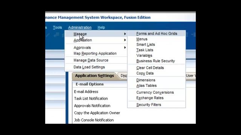Expand the Manage submenu arrow
Screen dimensions: 241x135
coord(125,34)
